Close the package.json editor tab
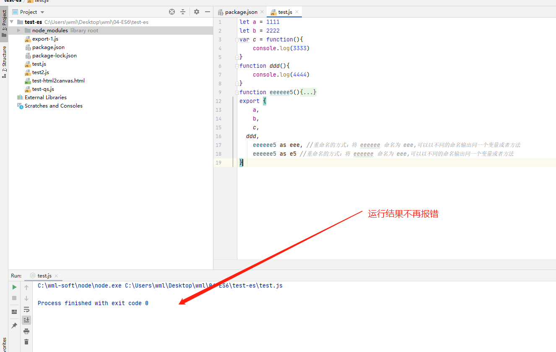The width and height of the screenshot is (556, 352). pyautogui.click(x=262, y=12)
